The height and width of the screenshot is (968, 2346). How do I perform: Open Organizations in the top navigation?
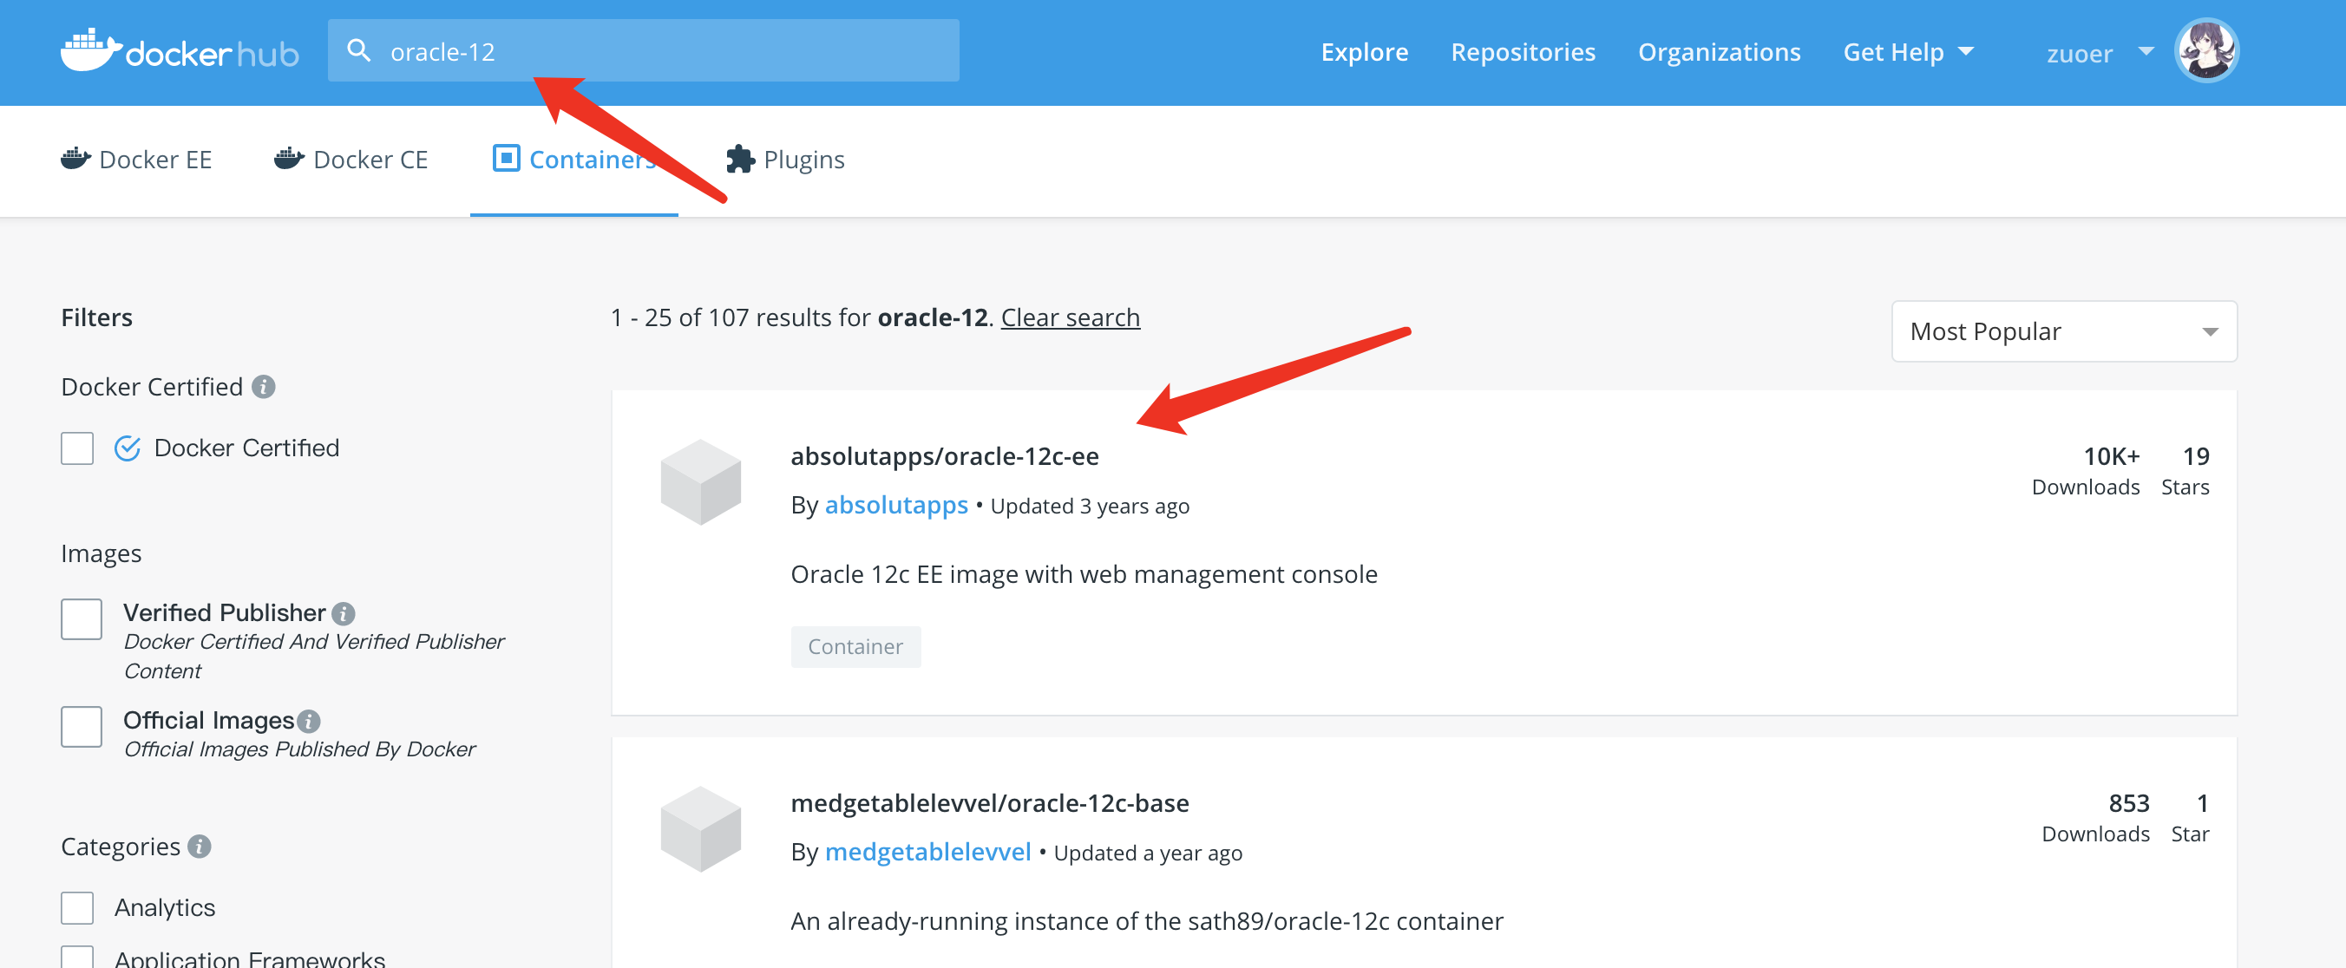1719,52
